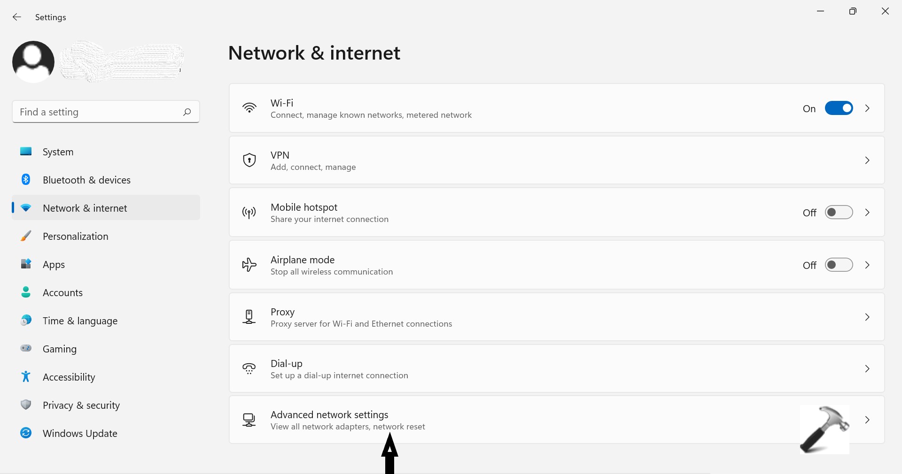
Task: Open the Accounts settings page
Action: point(62,293)
